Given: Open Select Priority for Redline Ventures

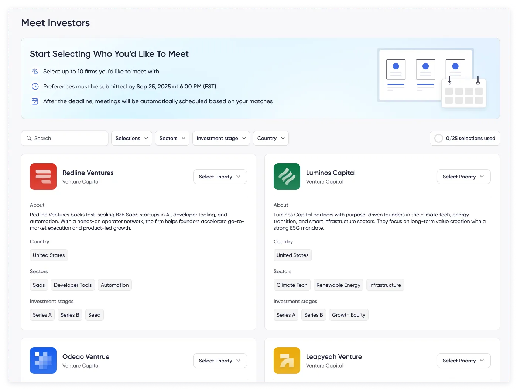Looking at the screenshot, I should pos(220,177).
